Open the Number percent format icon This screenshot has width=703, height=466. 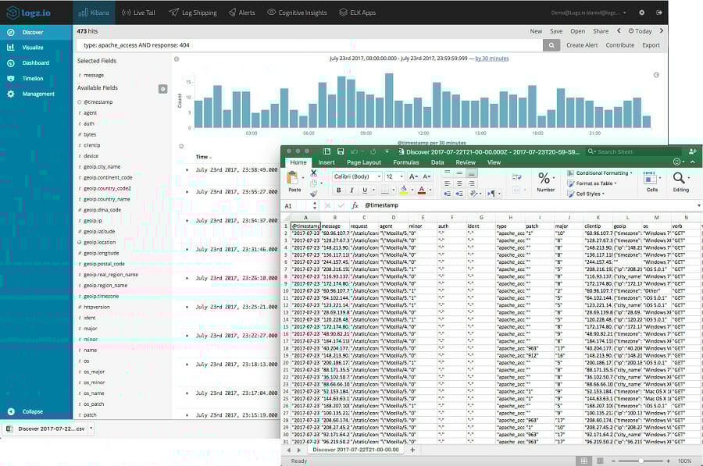click(544, 178)
